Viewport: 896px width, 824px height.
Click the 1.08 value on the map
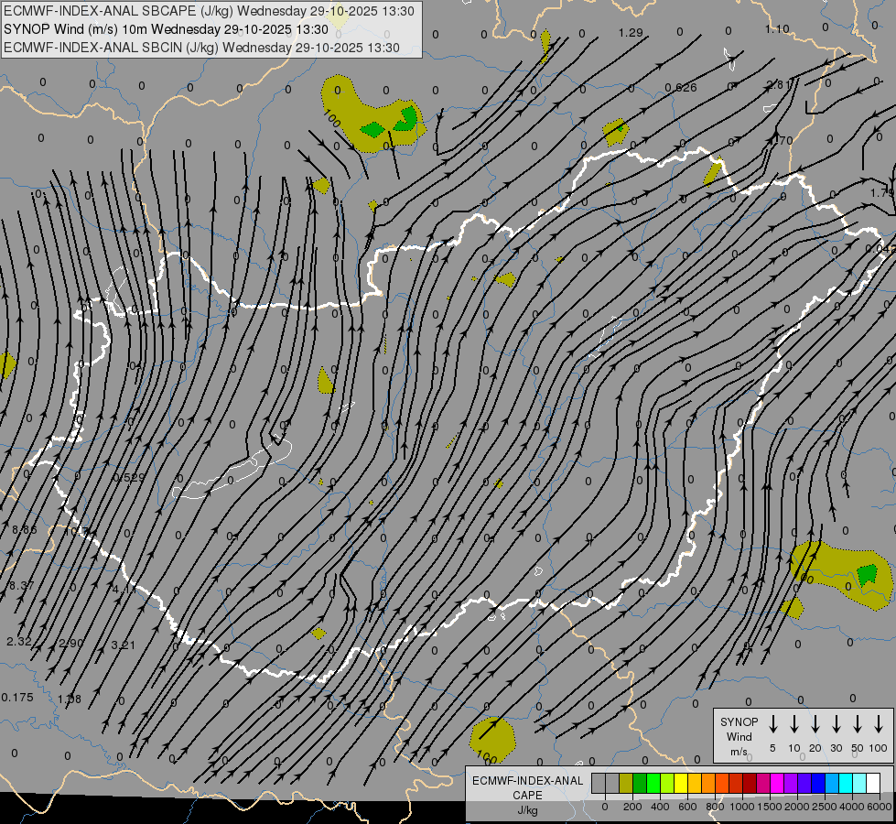[x=70, y=699]
